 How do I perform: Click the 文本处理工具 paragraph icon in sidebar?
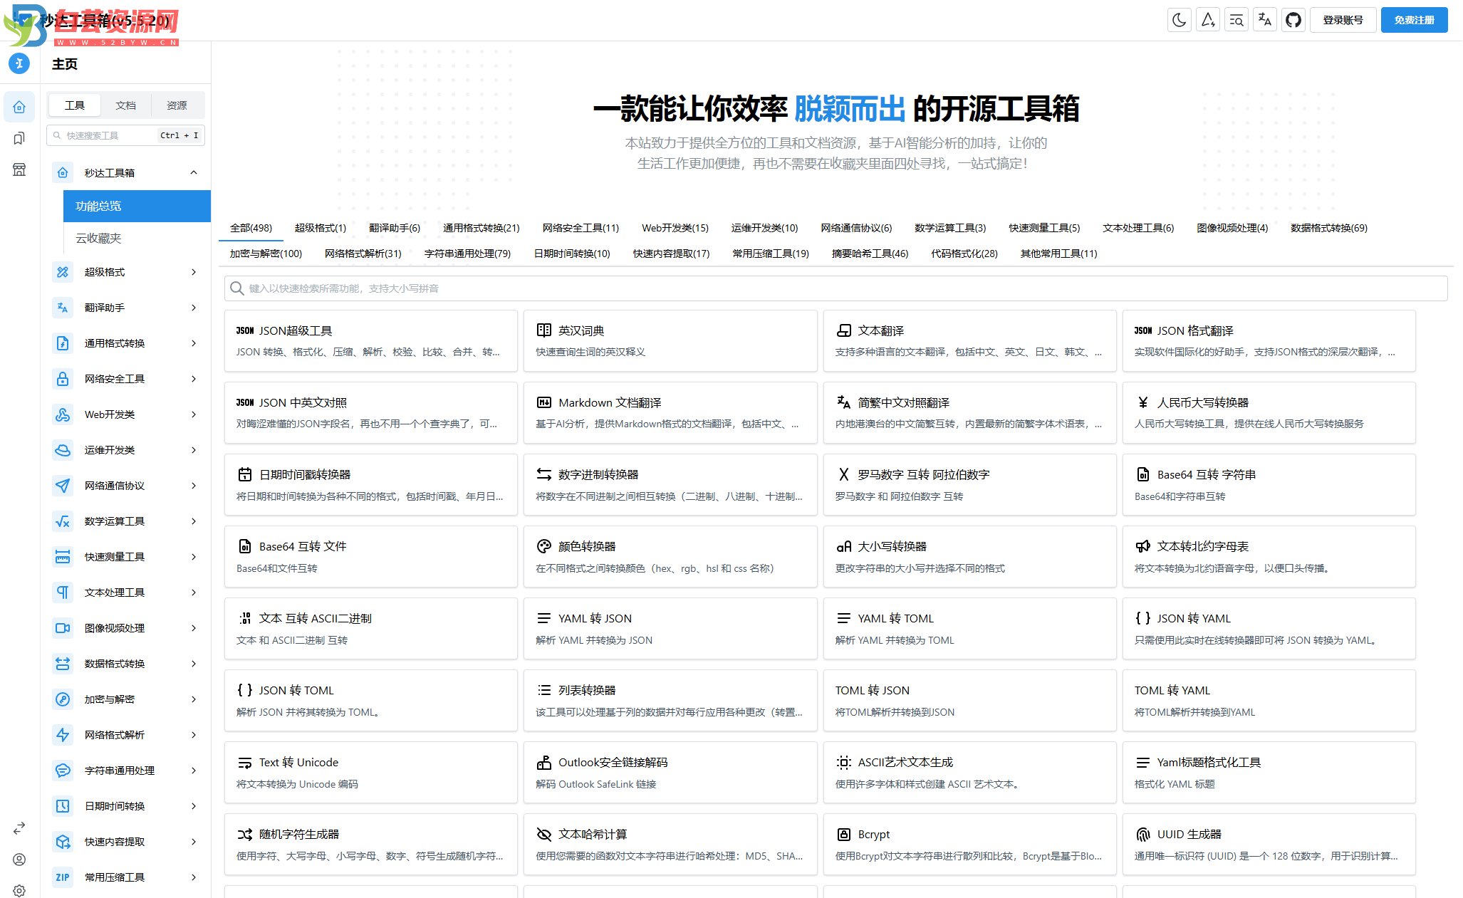pyautogui.click(x=63, y=592)
